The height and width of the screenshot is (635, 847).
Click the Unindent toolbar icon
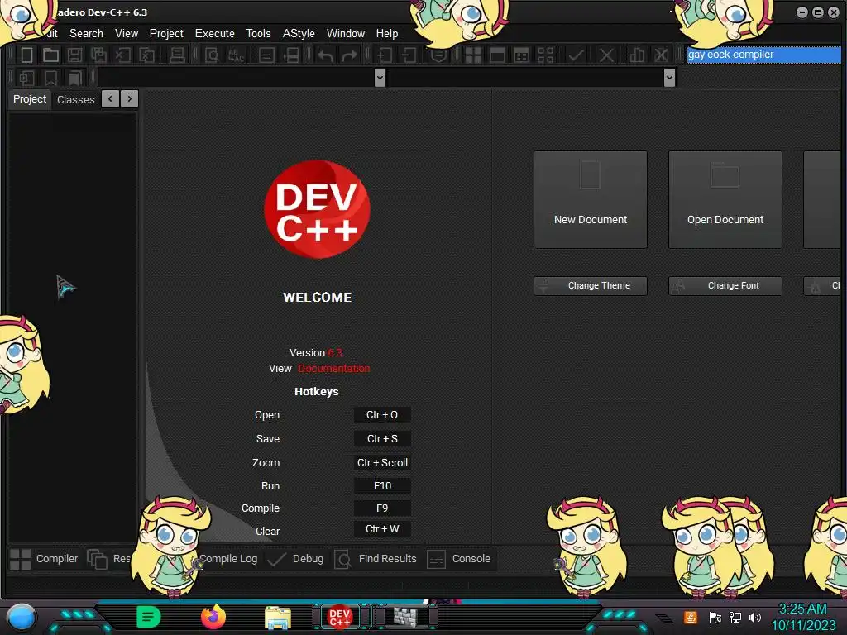click(x=409, y=55)
